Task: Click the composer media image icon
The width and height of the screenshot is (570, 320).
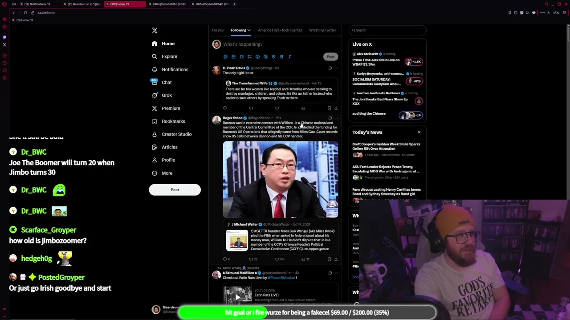Action: point(225,57)
